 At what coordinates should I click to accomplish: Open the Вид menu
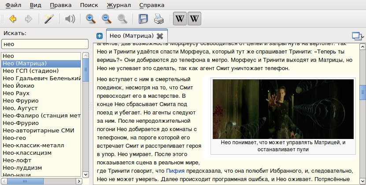36,5
